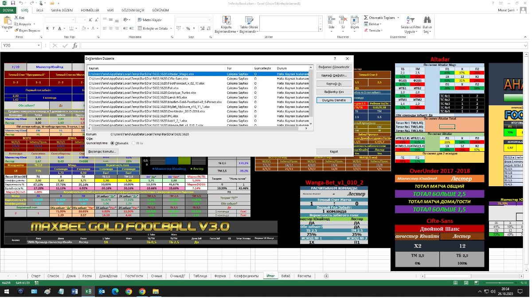Click the formula bar input field

(x=301, y=46)
